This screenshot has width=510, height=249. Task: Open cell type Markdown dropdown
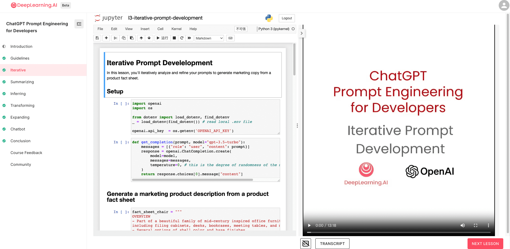pos(209,38)
